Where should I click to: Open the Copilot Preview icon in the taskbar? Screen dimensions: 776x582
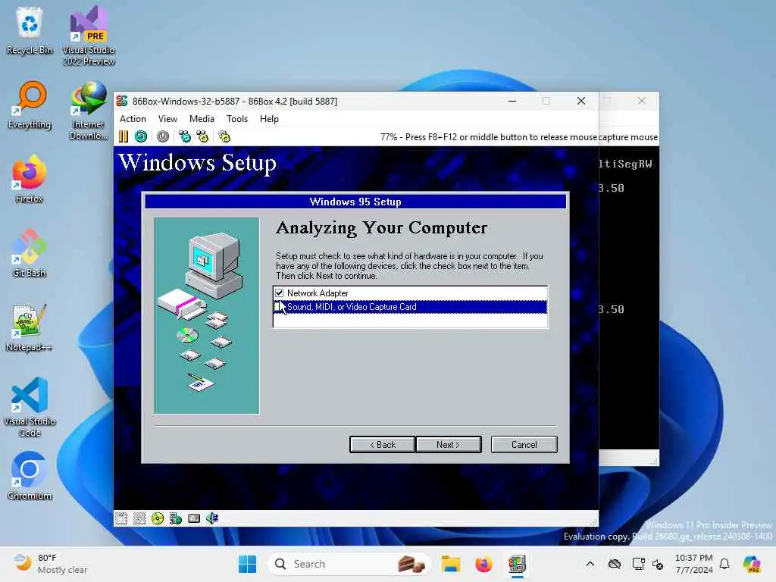751,564
